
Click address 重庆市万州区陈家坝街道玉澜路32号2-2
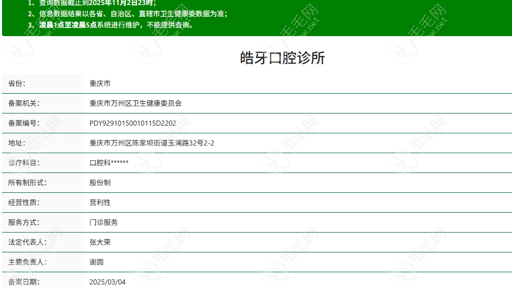coord(152,143)
